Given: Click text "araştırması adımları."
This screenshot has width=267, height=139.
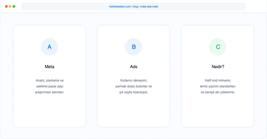Looking at the screenshot, I should [x=50, y=92].
